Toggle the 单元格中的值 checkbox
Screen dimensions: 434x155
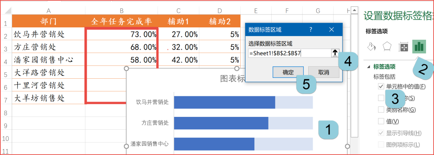point(381,86)
